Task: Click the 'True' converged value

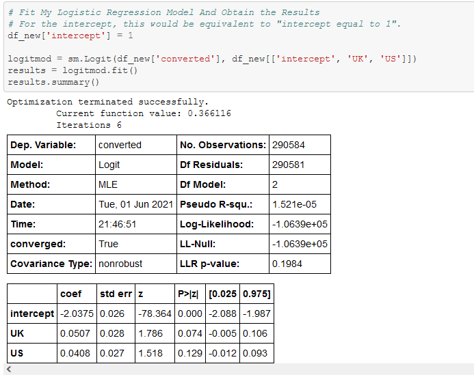Action: pyautogui.click(x=136, y=244)
